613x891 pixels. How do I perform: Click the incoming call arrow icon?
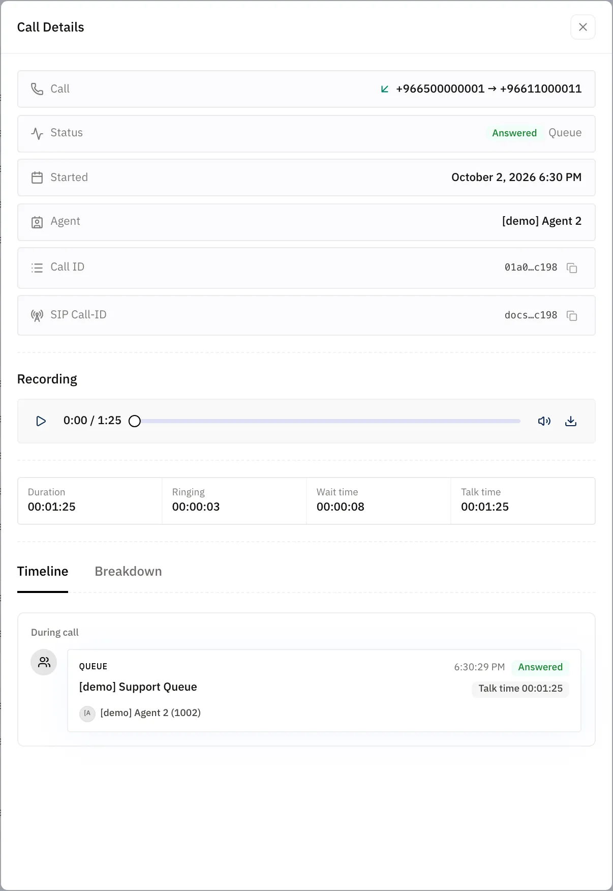click(385, 89)
